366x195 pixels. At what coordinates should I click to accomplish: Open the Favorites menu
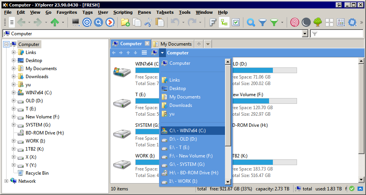point(67,12)
